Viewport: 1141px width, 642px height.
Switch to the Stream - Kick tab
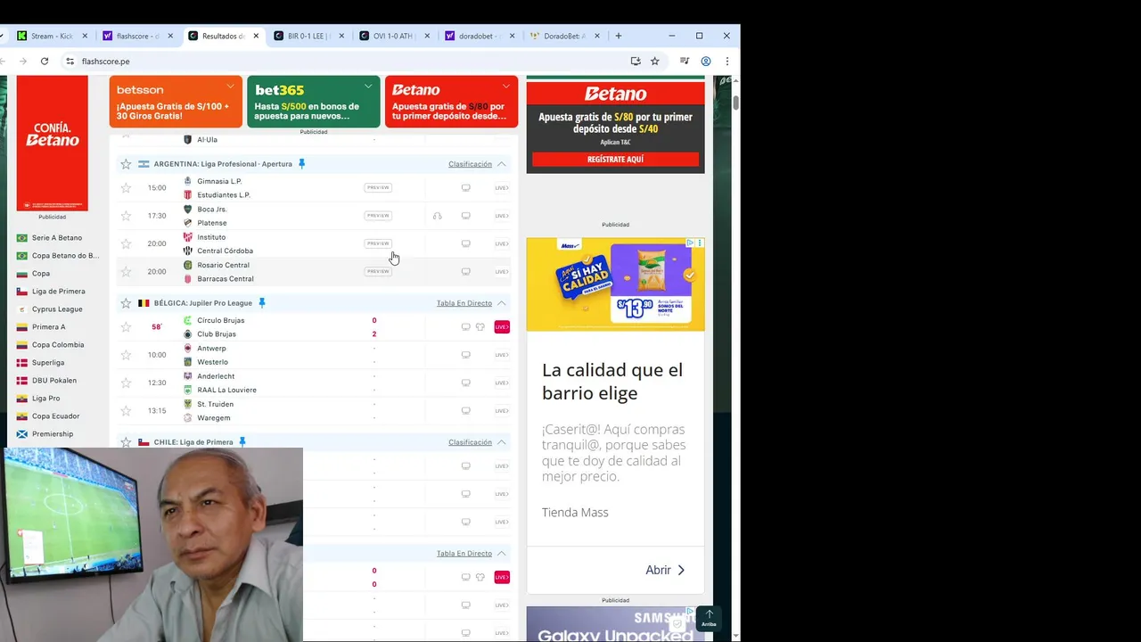click(53, 36)
